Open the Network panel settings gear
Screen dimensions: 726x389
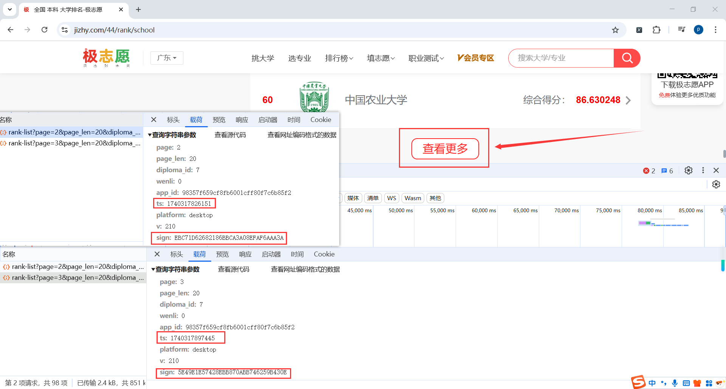[716, 184]
